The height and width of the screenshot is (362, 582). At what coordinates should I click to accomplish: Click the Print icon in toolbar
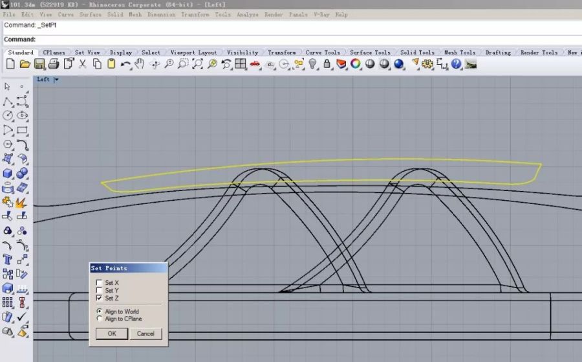[54, 63]
